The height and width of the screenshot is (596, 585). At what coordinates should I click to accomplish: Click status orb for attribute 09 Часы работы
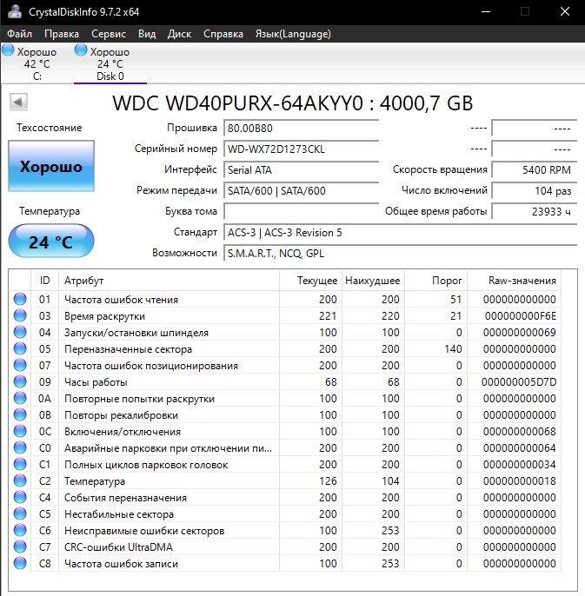pos(20,381)
